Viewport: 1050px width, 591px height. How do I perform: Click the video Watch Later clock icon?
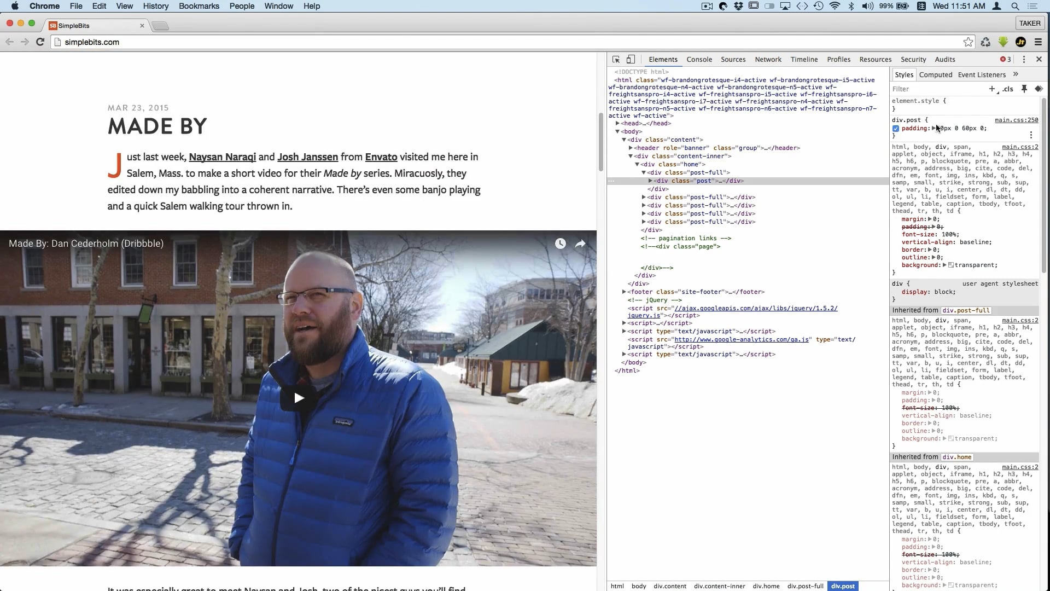[x=560, y=244]
